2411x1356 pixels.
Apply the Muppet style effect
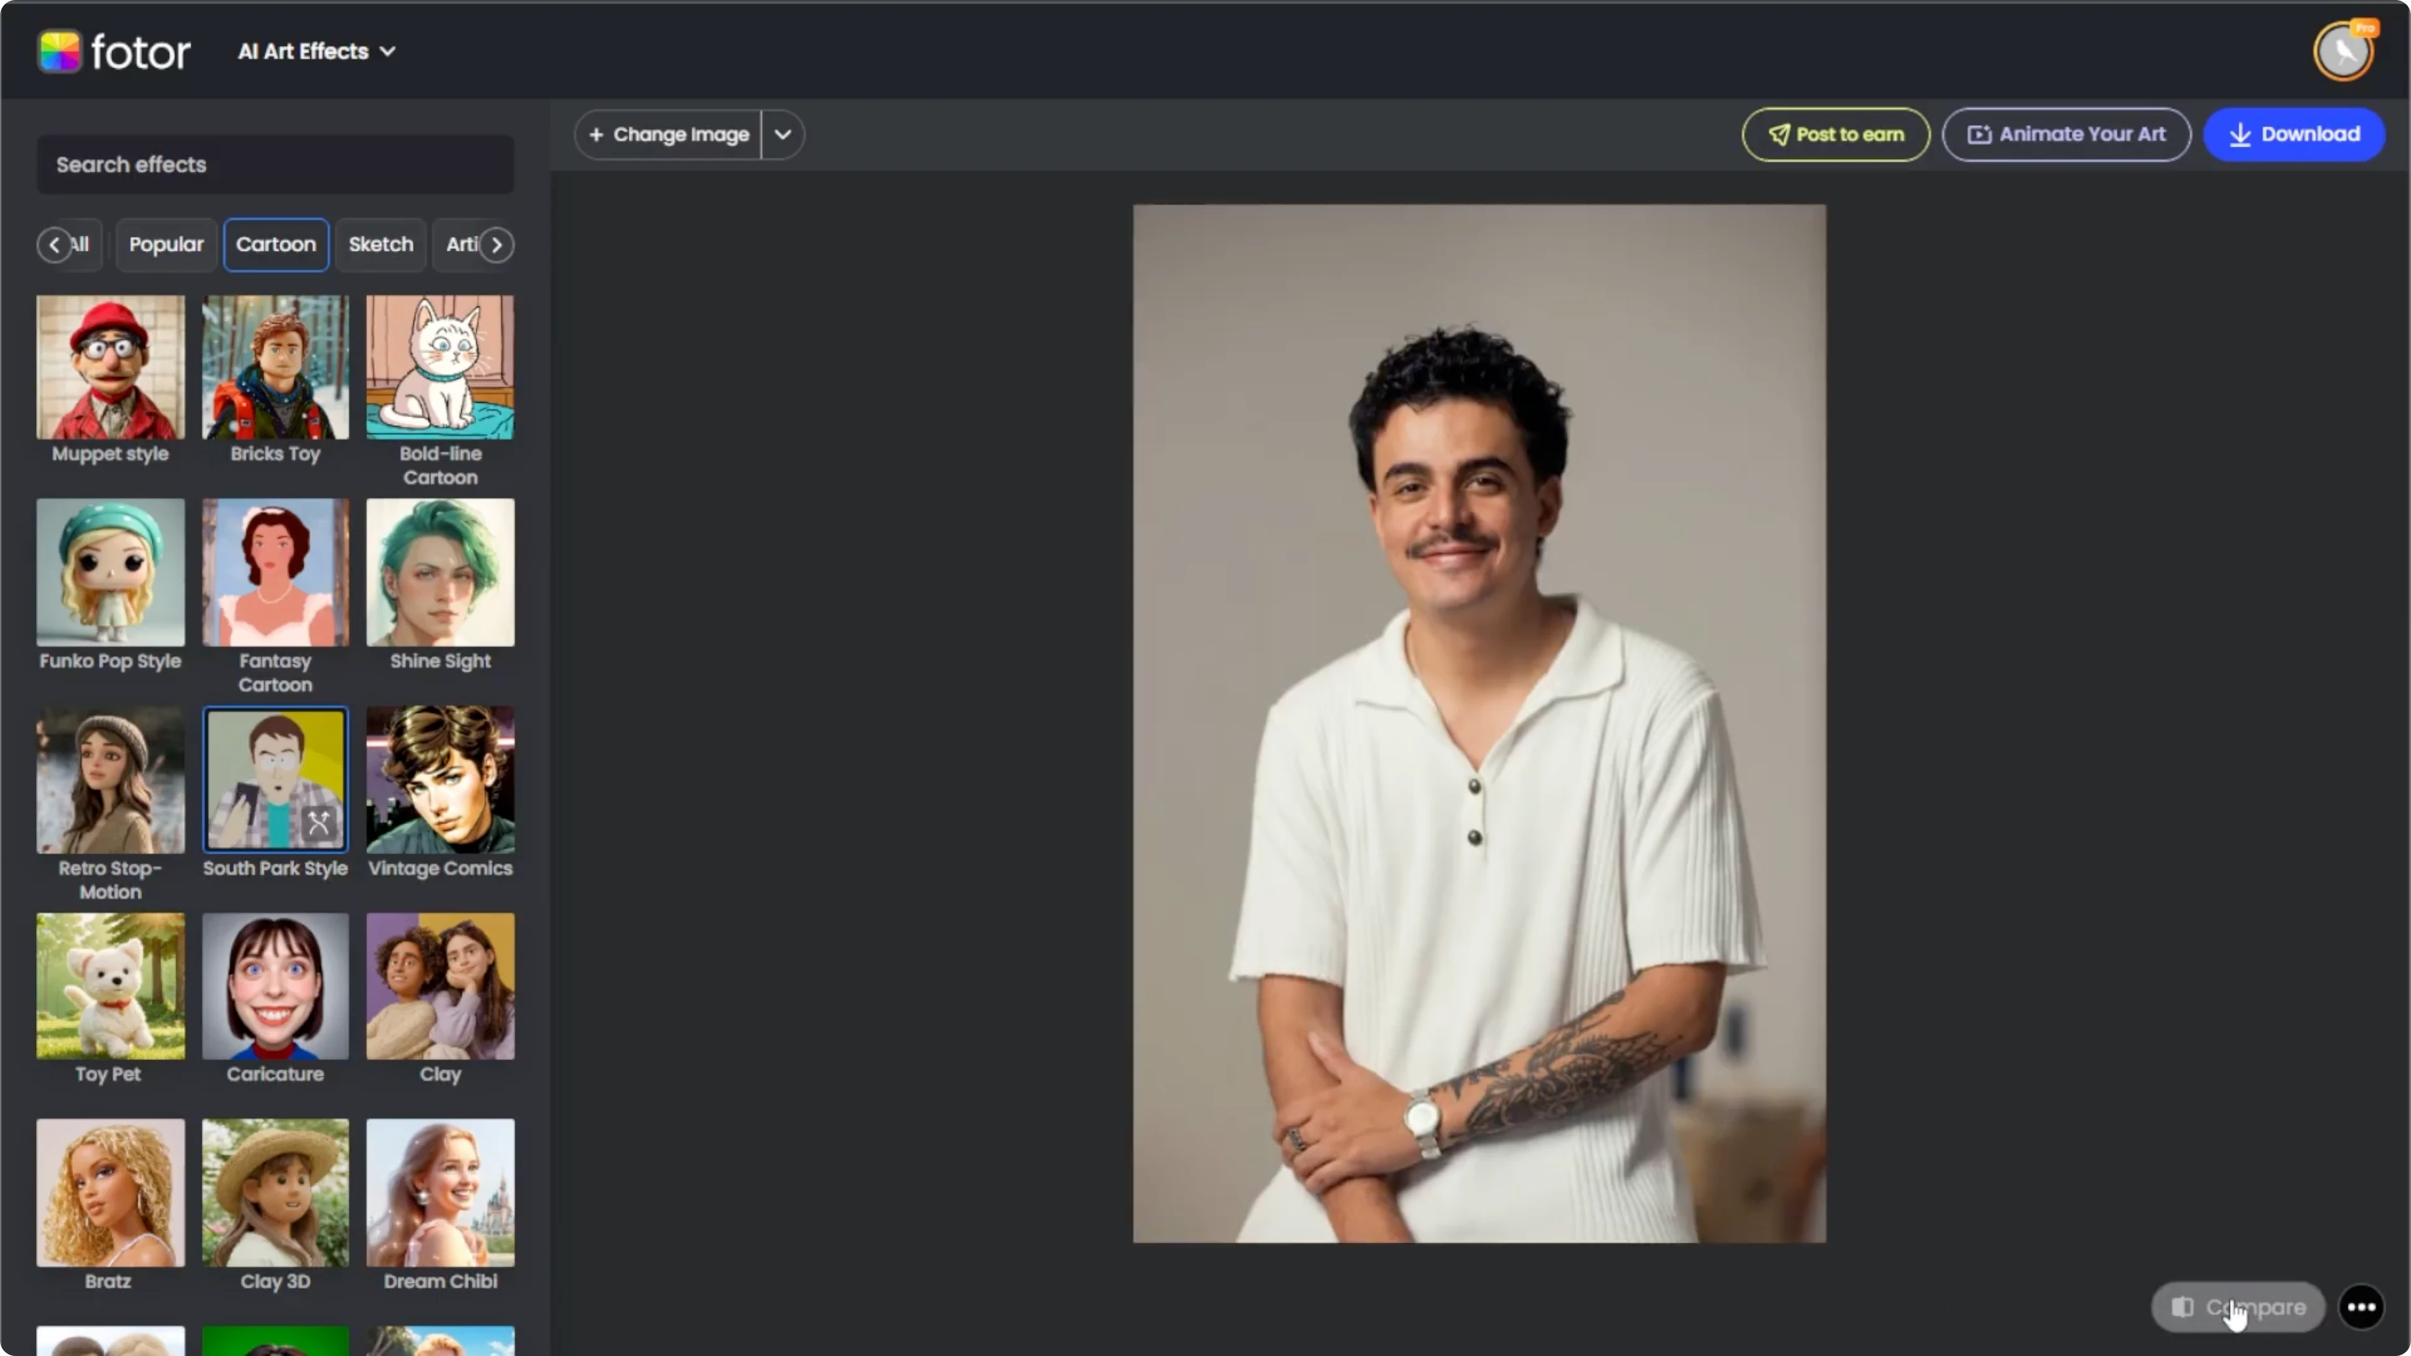coord(111,367)
